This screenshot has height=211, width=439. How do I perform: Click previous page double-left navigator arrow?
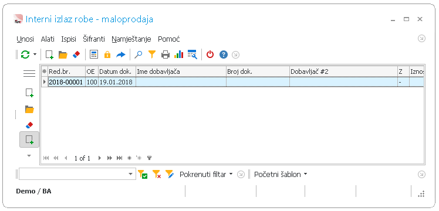pos(55,158)
